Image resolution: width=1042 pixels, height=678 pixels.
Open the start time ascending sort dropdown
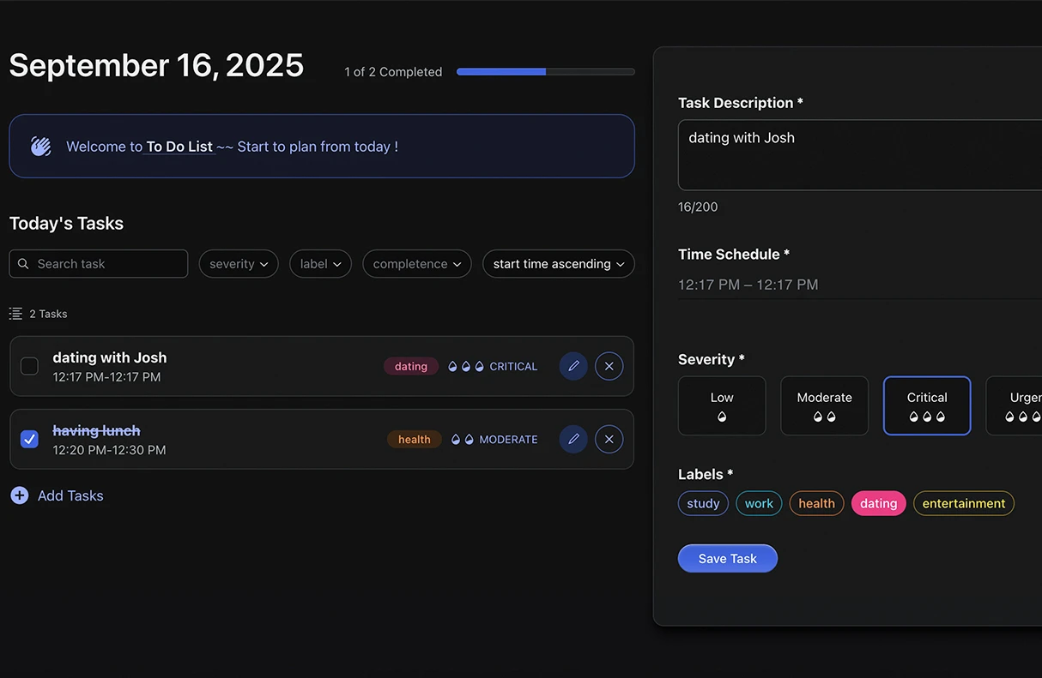point(558,264)
